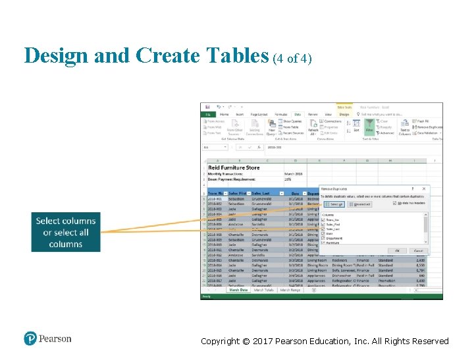Click Select All in Remove Duplicates dialog

pos(334,204)
